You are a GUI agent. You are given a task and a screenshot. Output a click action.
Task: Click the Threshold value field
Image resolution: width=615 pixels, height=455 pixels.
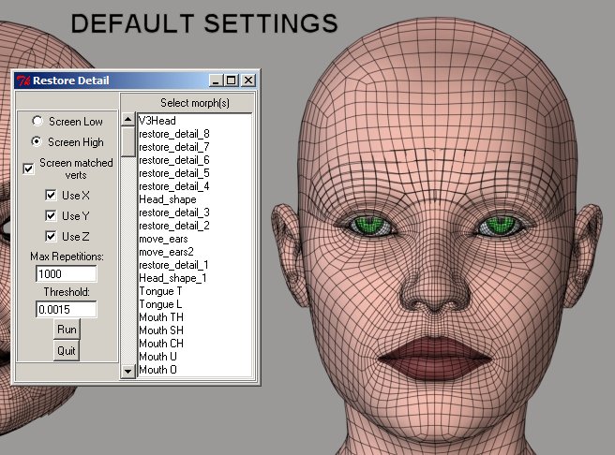[x=67, y=308]
